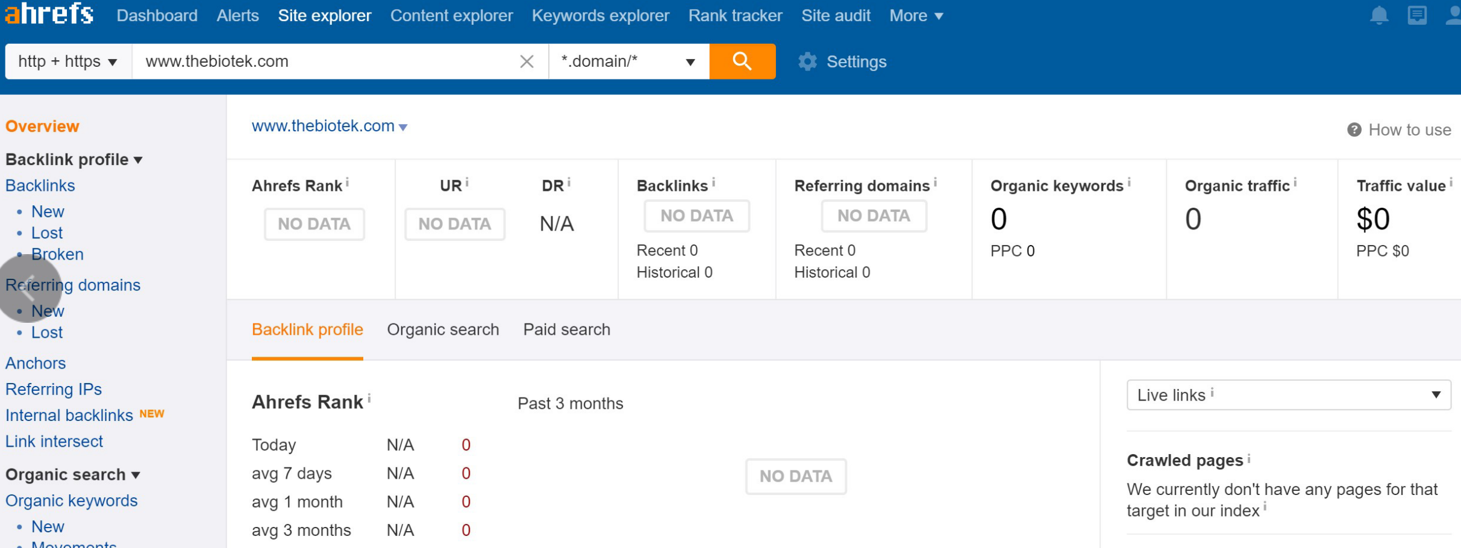Image resolution: width=1461 pixels, height=548 pixels.
Task: Click the NO DATA badge under Ahrefs Rank
Action: click(314, 224)
